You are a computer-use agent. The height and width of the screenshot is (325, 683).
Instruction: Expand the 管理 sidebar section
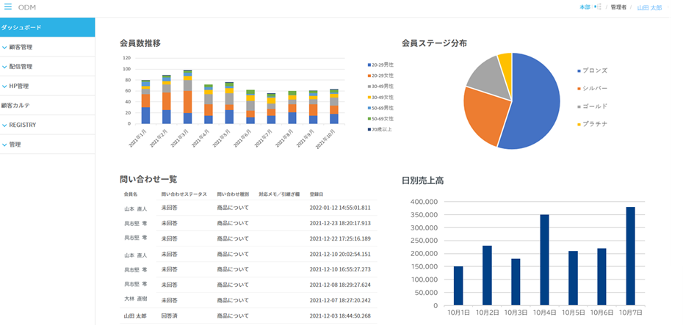coord(48,145)
